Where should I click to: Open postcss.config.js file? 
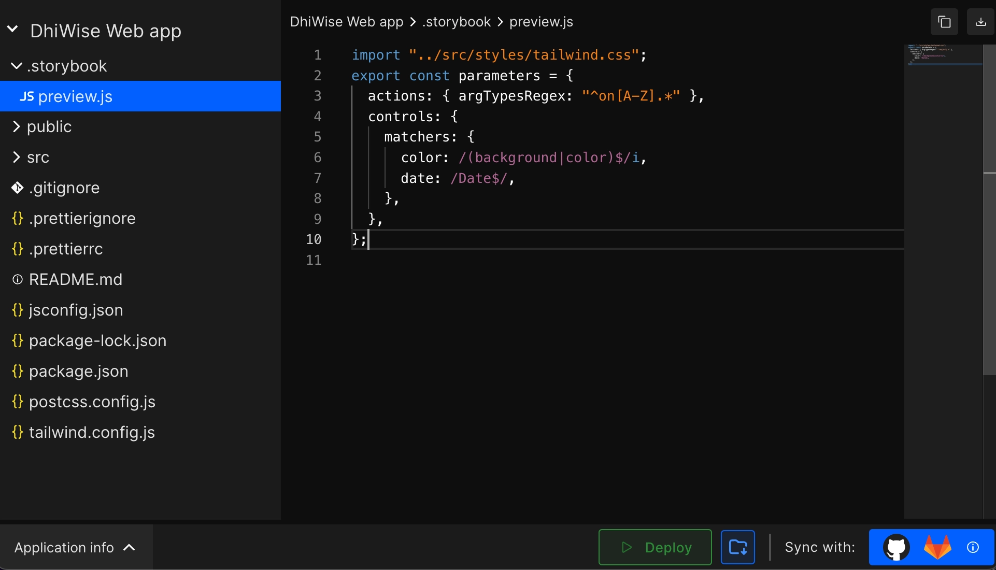pos(92,402)
